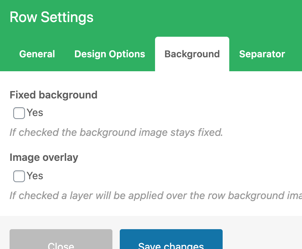Screen dimensions: 302x249
Task: Enable the Fixed background checkbox
Action: (19, 113)
